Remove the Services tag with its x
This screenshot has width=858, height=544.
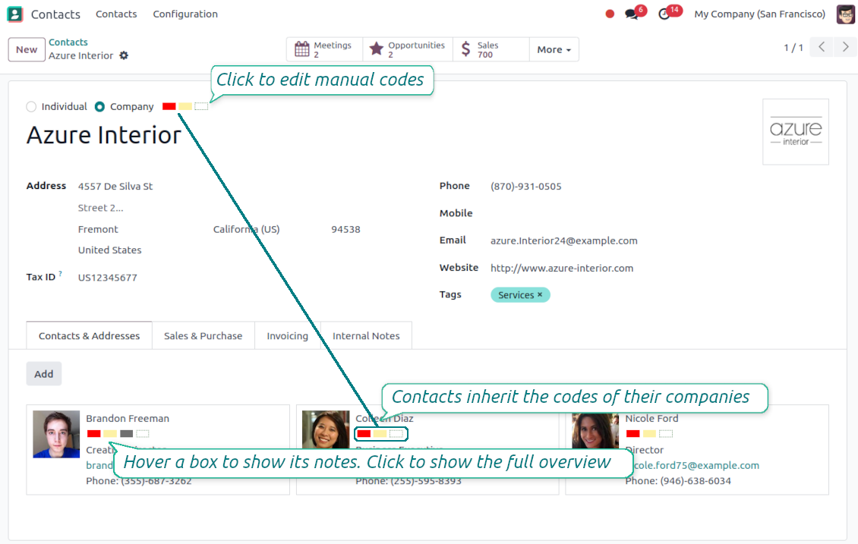(x=540, y=294)
